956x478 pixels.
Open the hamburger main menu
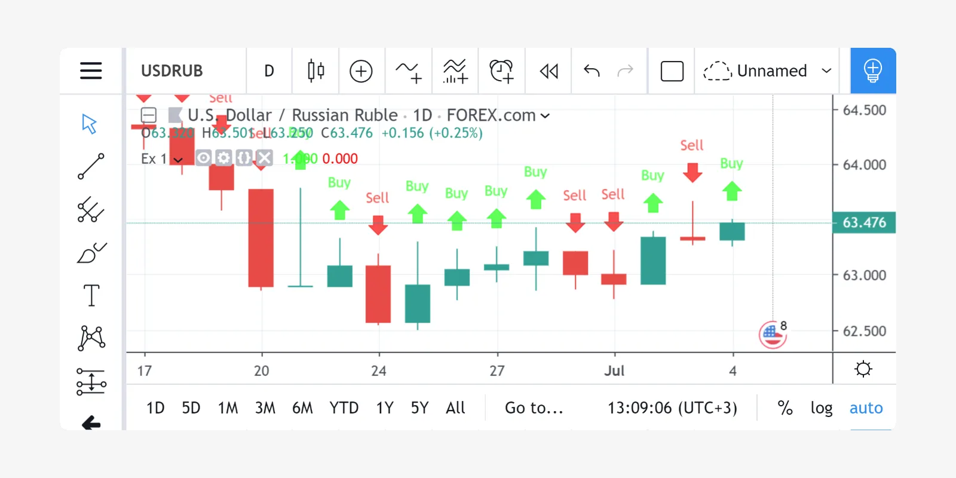[x=91, y=71]
